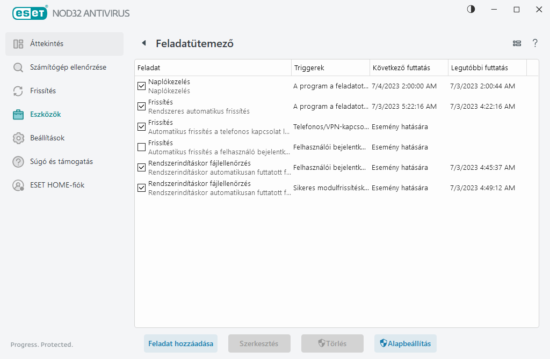This screenshot has height=359, width=550.
Task: Toggle the list view mode icon
Action: click(x=517, y=43)
